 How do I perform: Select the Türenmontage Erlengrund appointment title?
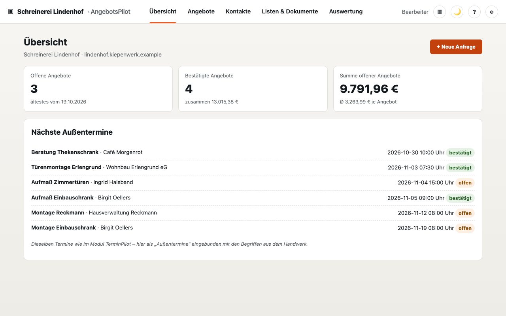point(66,167)
